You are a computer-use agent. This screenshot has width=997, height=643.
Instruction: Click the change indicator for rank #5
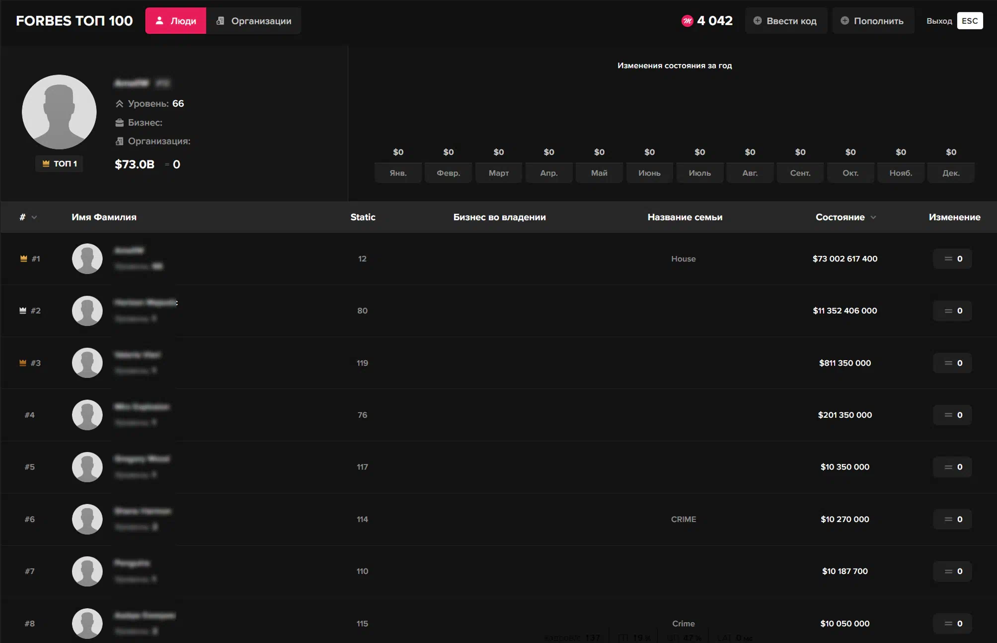pyautogui.click(x=952, y=467)
